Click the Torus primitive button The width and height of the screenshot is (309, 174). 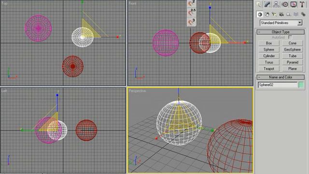click(x=269, y=62)
